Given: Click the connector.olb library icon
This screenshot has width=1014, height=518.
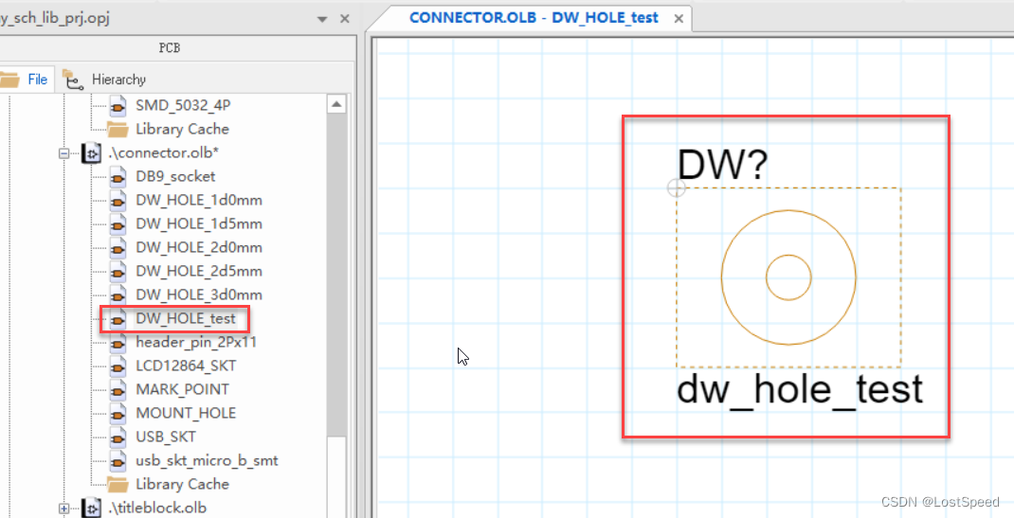Looking at the screenshot, I should coord(92,152).
